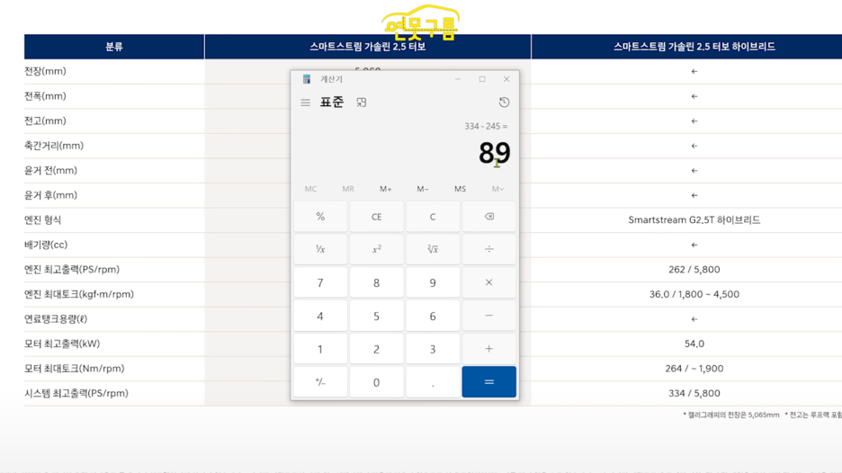Click the 시스템 최고출력(PS/rpm) row label
Screen dimensions: 842x473
click(x=76, y=393)
